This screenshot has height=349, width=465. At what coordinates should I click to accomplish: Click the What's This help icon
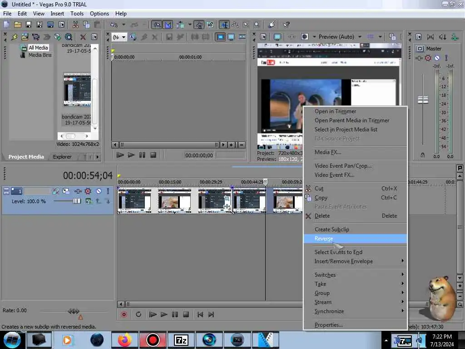point(286,25)
